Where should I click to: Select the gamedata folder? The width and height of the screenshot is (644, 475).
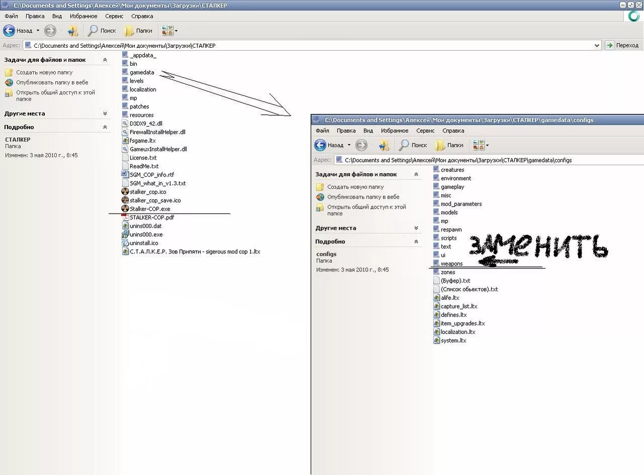pyautogui.click(x=138, y=72)
